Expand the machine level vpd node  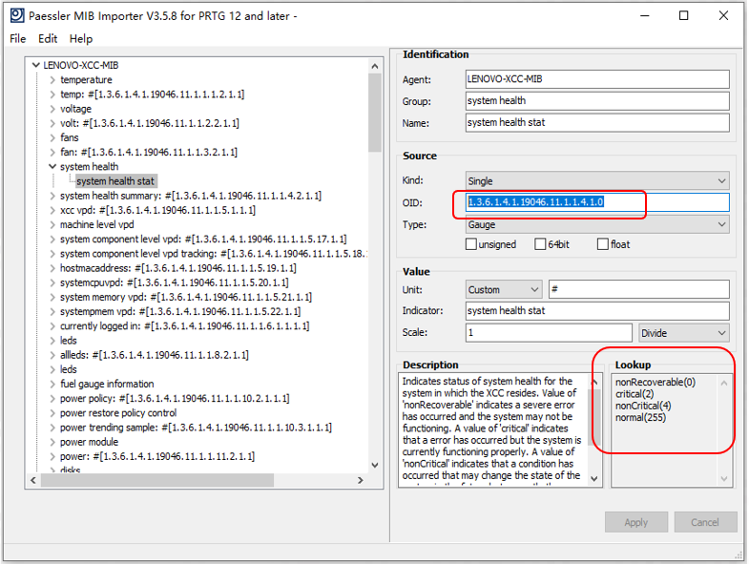pyautogui.click(x=52, y=224)
